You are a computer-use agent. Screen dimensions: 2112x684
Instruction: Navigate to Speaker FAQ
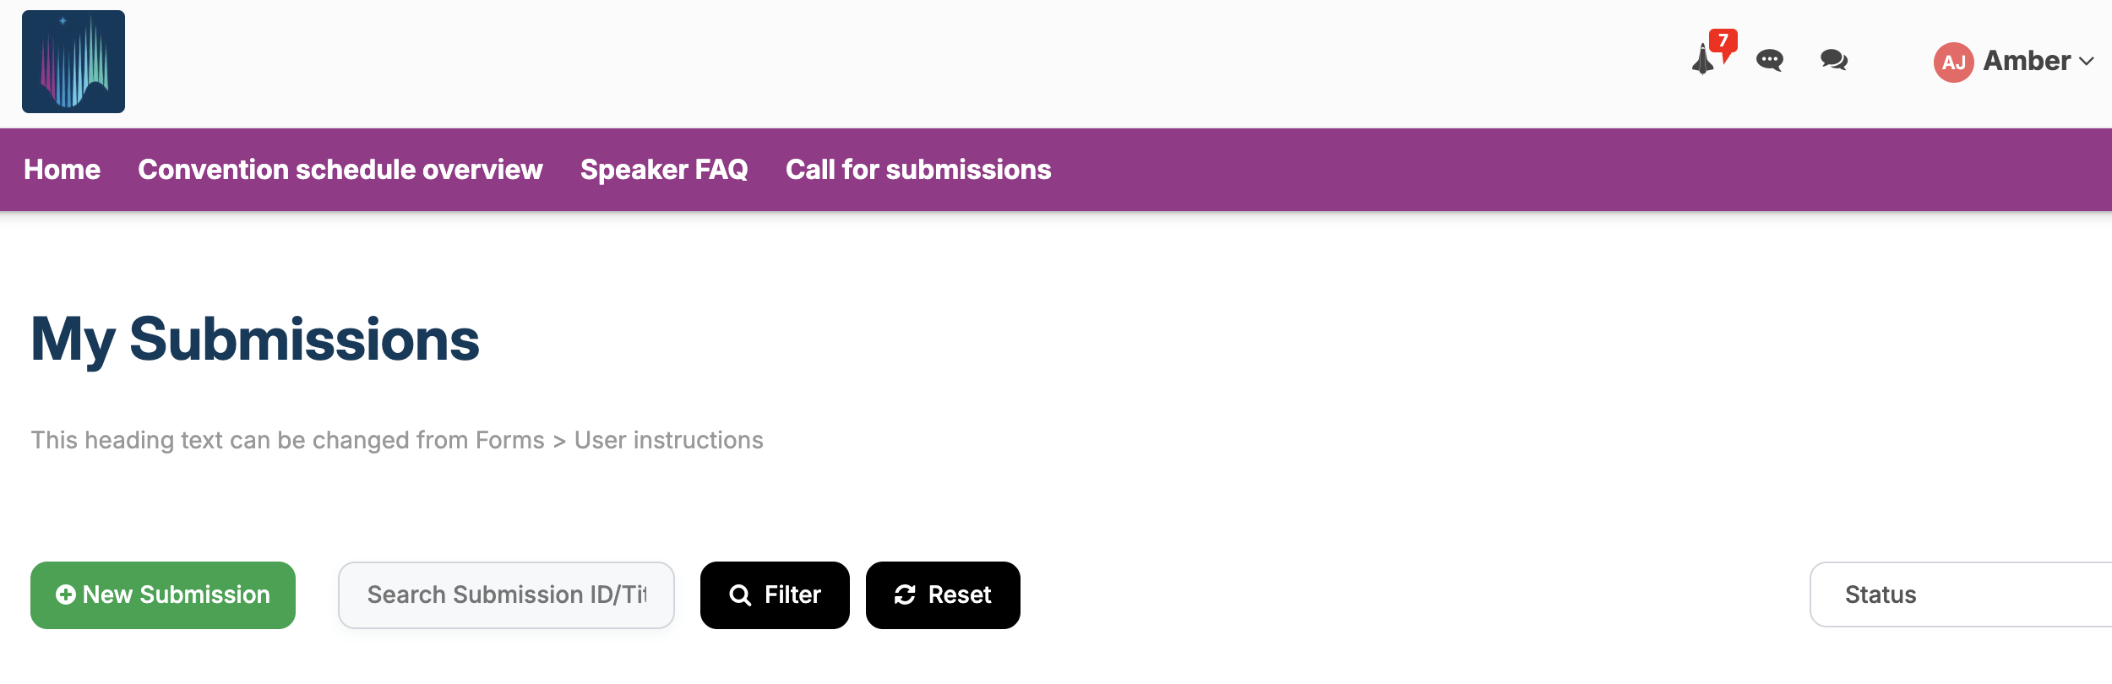click(x=664, y=170)
